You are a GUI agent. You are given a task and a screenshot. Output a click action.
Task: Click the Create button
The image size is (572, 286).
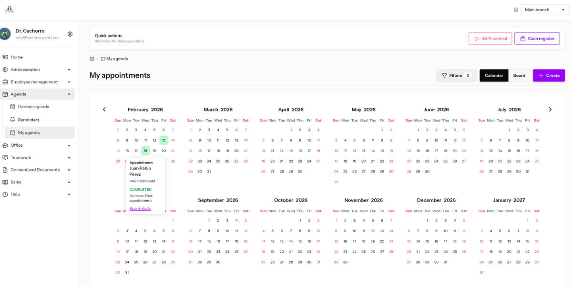coord(549,75)
